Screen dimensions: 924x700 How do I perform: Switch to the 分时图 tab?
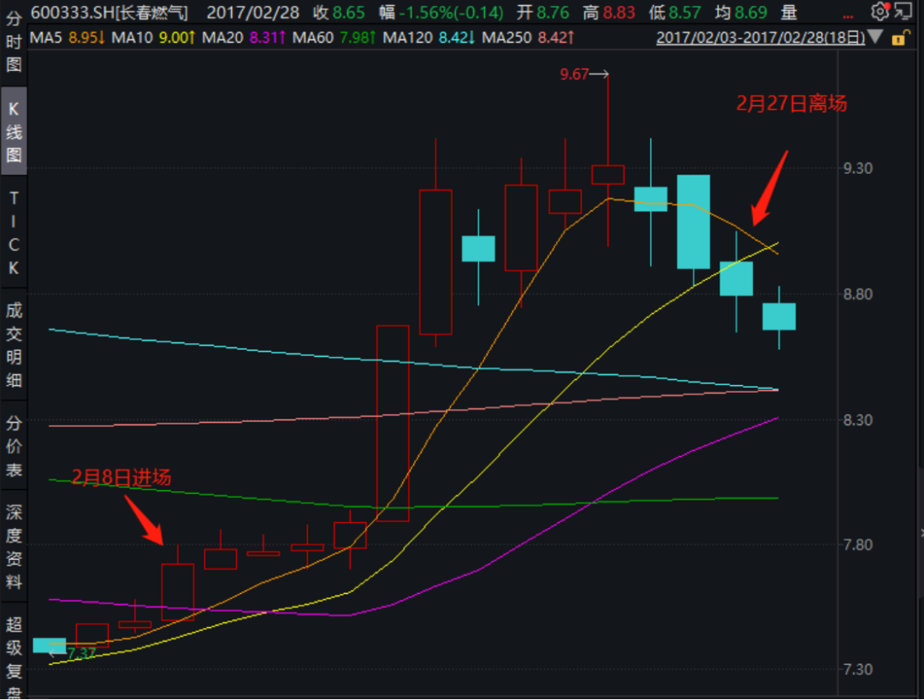coord(14,40)
